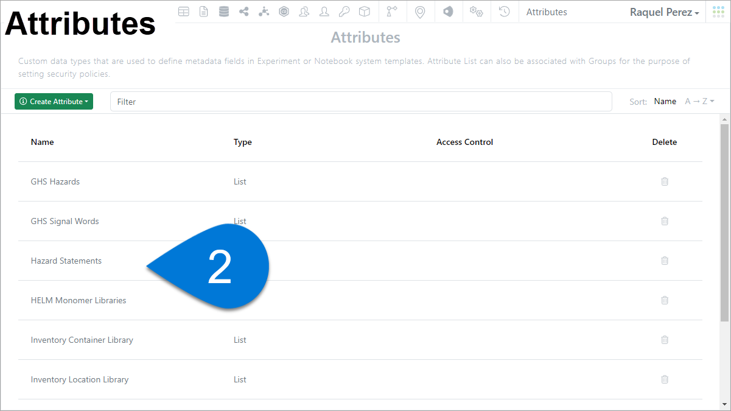The image size is (731, 411).
Task: Click the vertical scrollbar thumb
Action: click(724, 222)
